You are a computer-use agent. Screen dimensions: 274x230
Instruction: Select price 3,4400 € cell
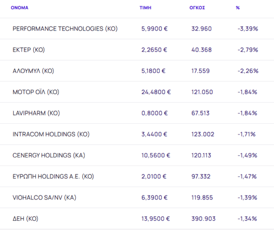click(154, 134)
